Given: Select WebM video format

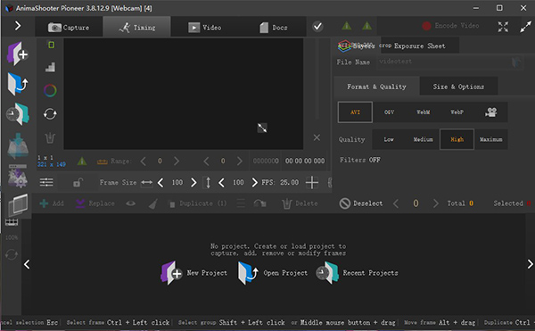Looking at the screenshot, I should coord(423,112).
